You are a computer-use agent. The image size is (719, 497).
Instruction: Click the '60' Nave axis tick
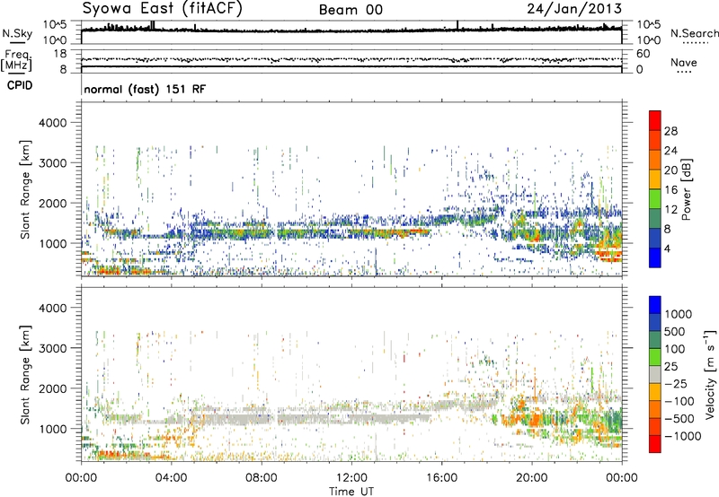[x=643, y=54]
